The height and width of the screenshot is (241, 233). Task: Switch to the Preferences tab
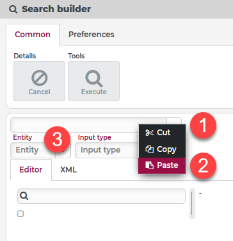click(x=92, y=35)
